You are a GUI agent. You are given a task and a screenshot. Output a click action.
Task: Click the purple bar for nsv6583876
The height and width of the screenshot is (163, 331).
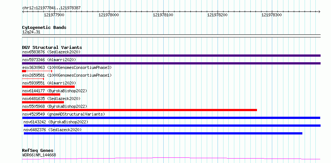[x=171, y=56]
